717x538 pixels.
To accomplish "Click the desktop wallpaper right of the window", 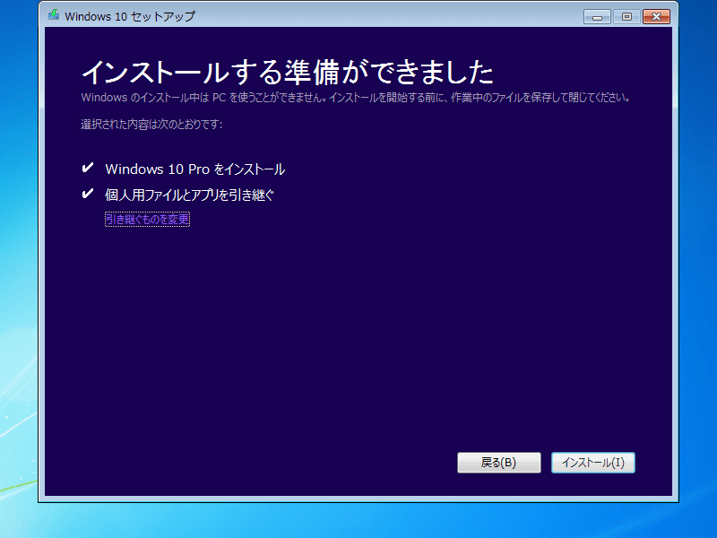I will 698,269.
